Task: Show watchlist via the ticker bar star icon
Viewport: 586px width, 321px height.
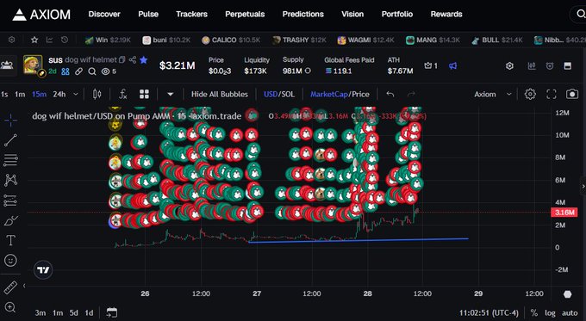Action: pyautogui.click(x=34, y=40)
